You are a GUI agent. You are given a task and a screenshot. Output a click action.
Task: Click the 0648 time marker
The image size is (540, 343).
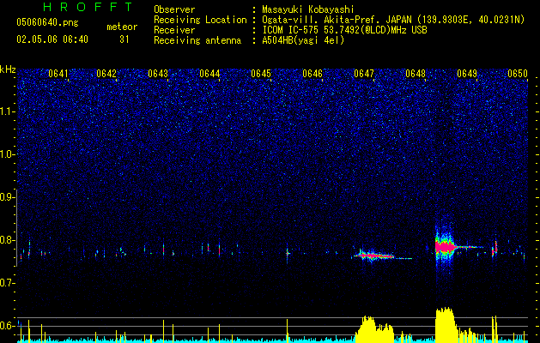point(416,74)
